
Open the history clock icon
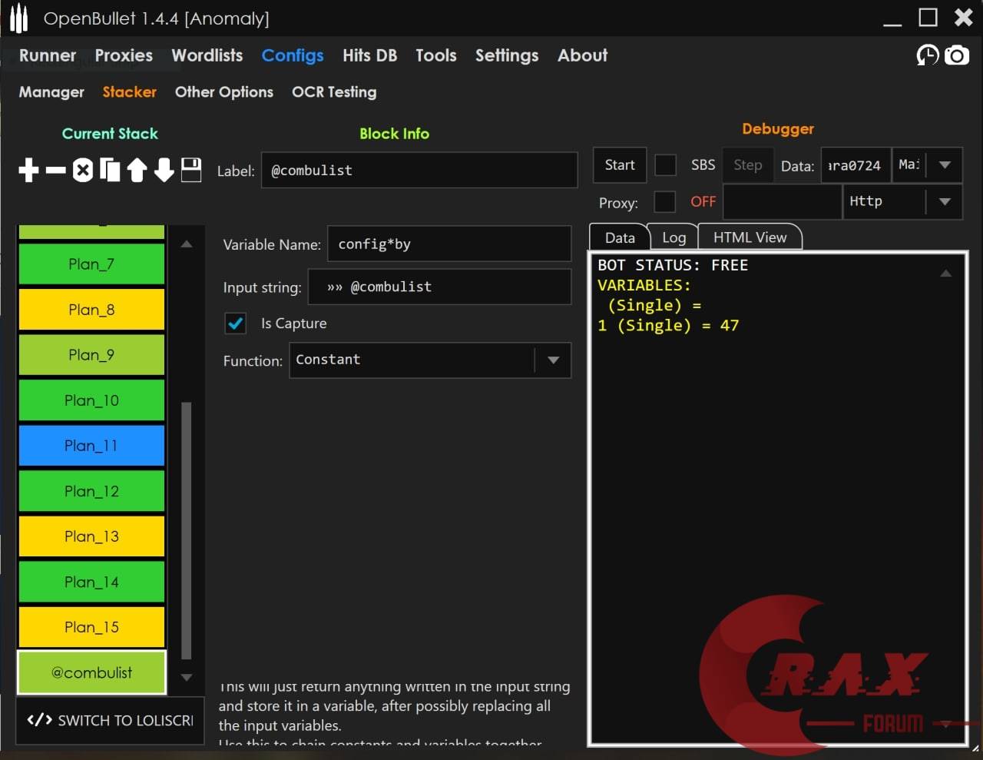click(x=928, y=55)
